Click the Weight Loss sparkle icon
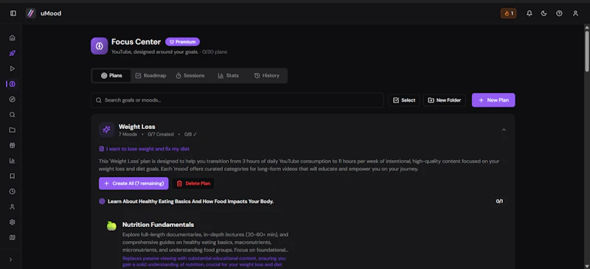The height and width of the screenshot is (269, 590). [106, 130]
